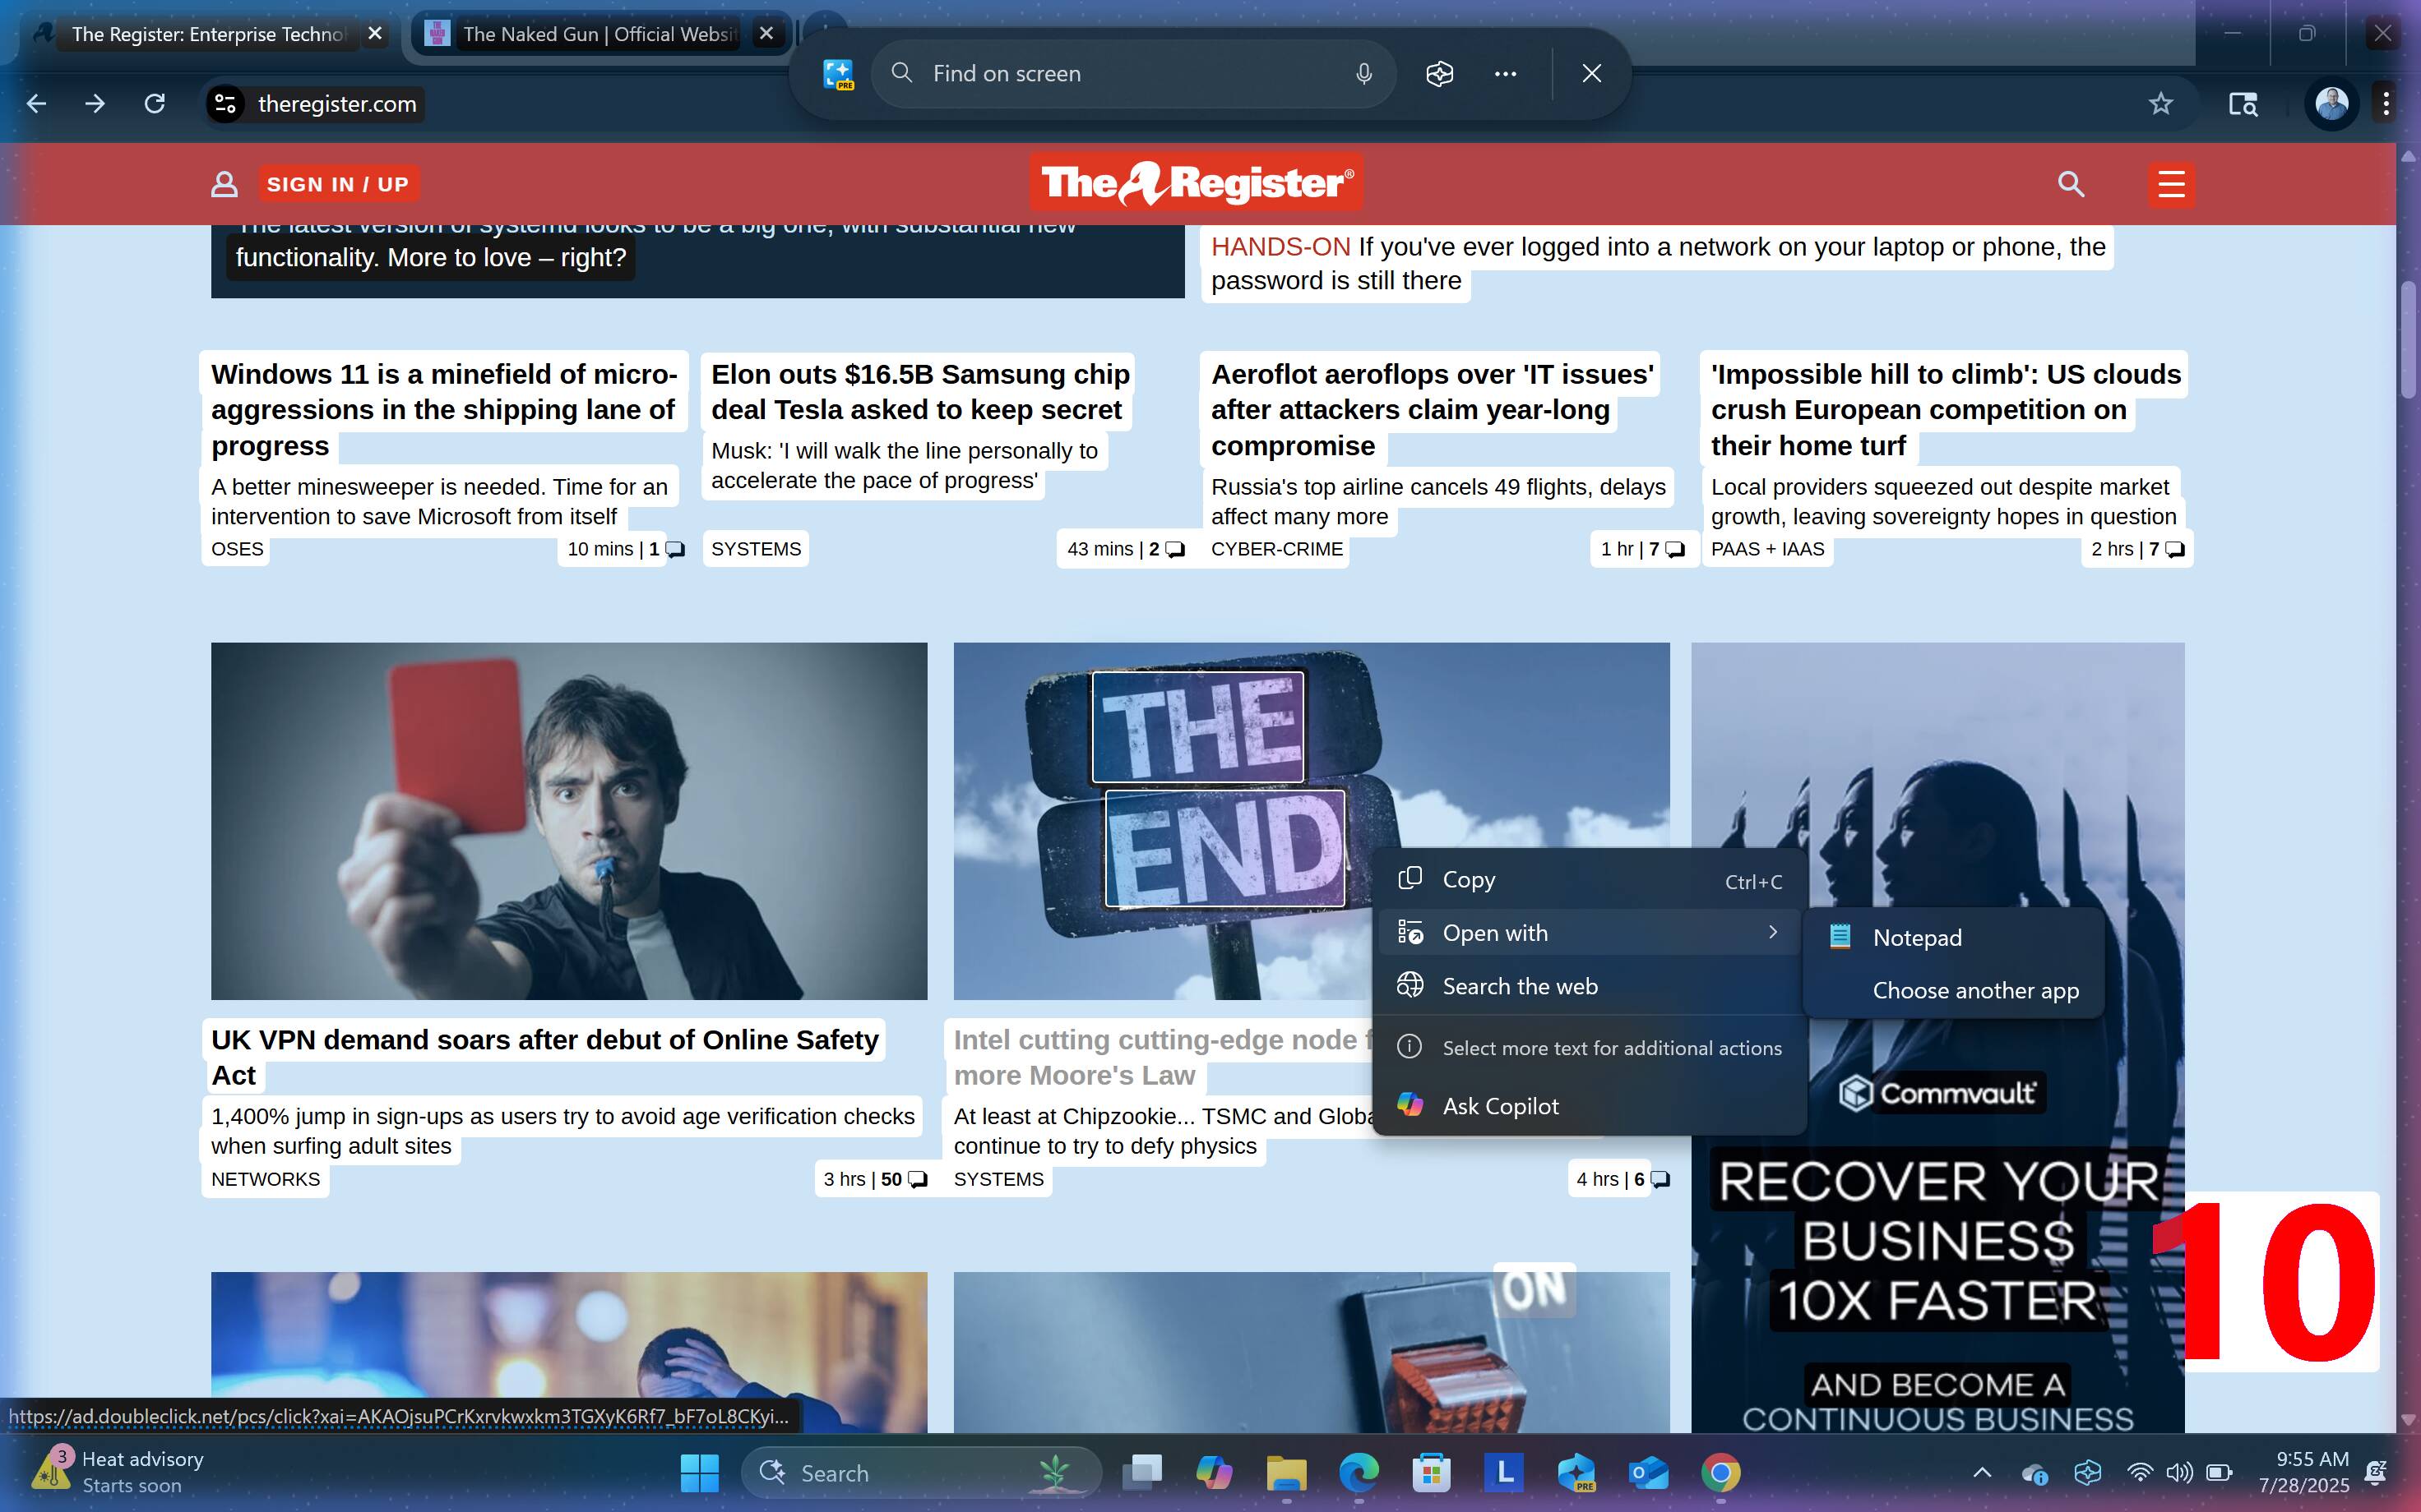Show hidden system tray icons chevron
This screenshot has width=2421, height=1512.
click(x=1982, y=1473)
